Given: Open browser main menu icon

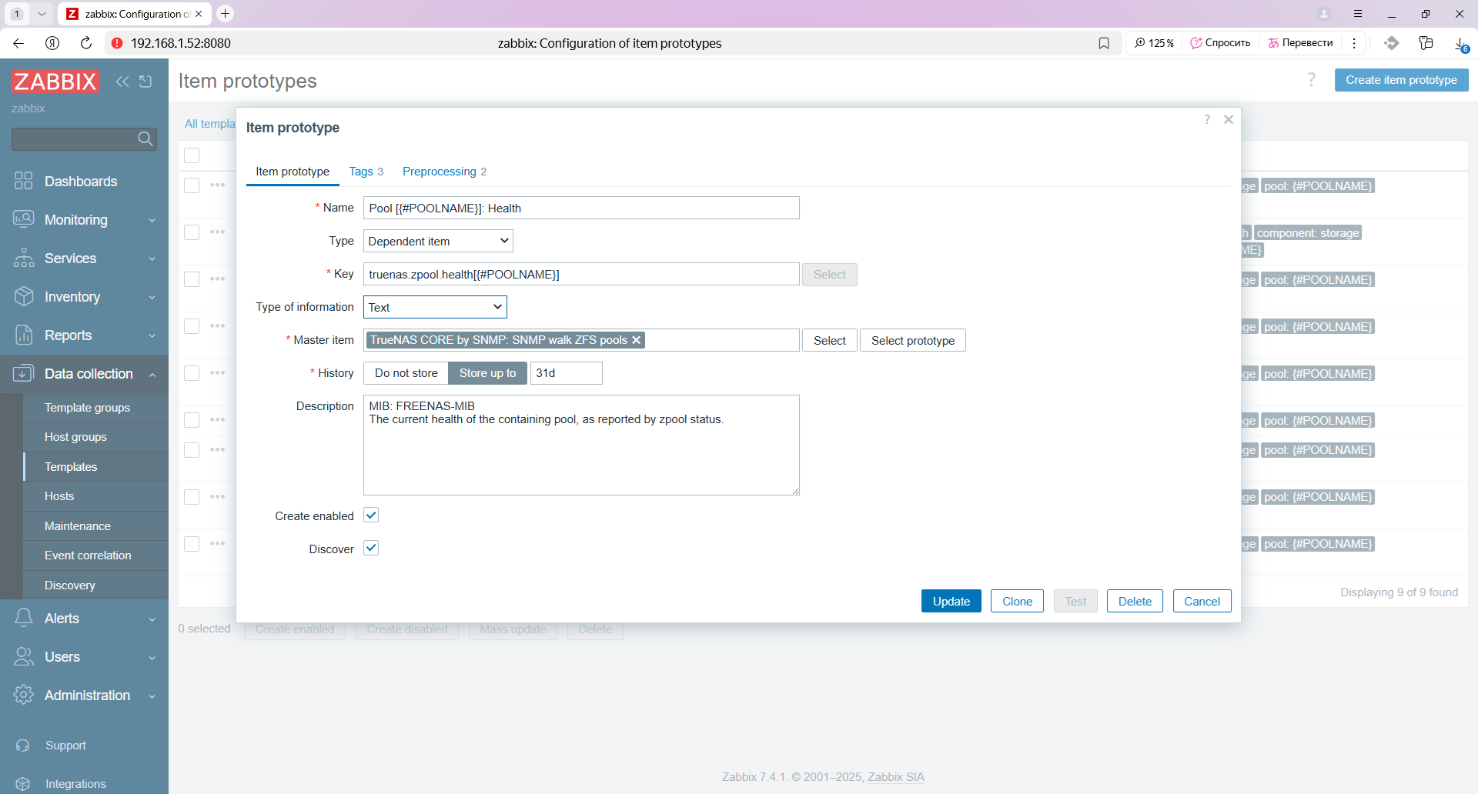Looking at the screenshot, I should point(1358,14).
